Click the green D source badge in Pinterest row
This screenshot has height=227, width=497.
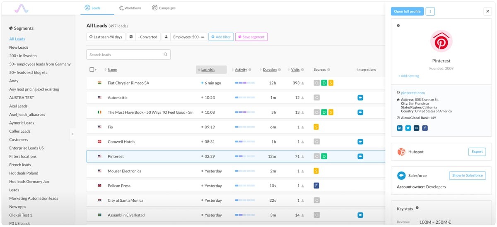[x=324, y=156]
